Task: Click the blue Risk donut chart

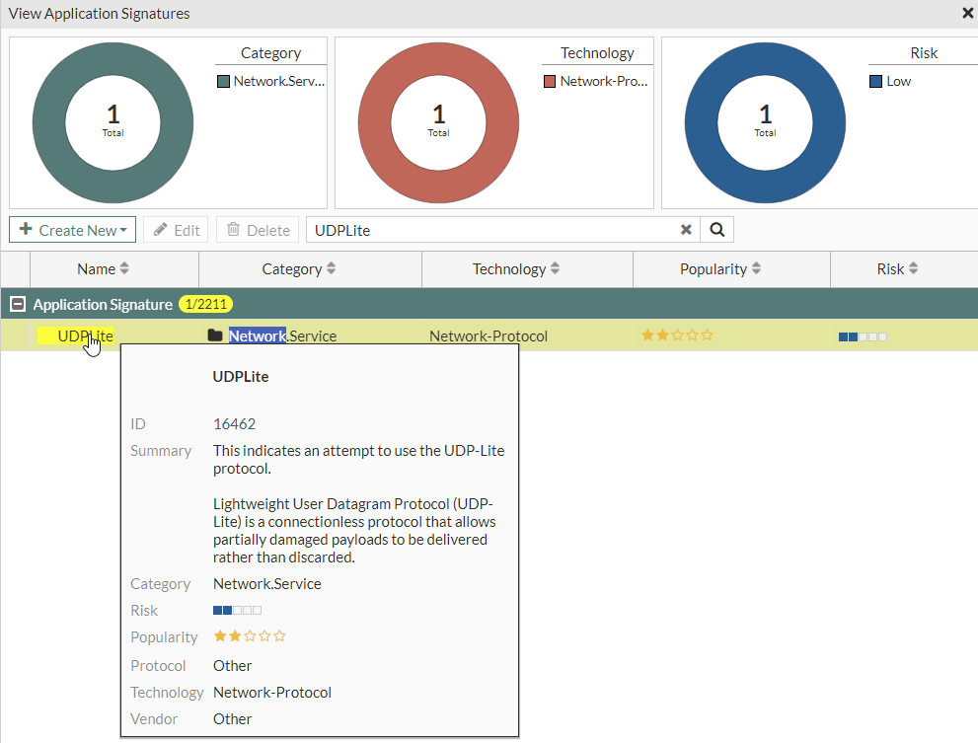Action: [765, 123]
